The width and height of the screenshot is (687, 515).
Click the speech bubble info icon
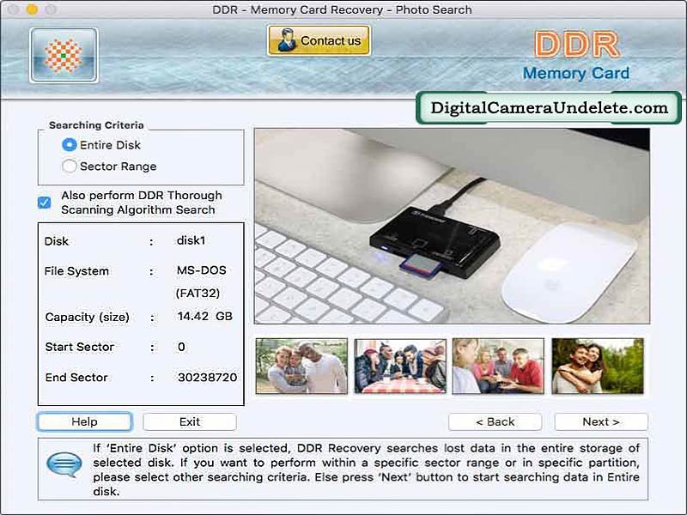point(64,464)
